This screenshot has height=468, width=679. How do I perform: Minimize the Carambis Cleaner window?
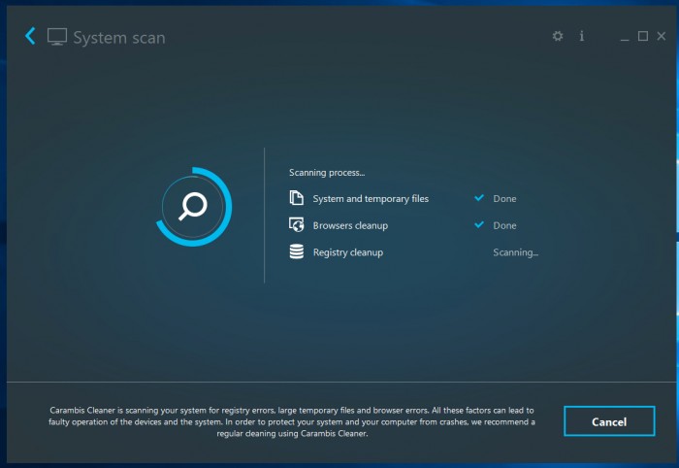tap(625, 37)
